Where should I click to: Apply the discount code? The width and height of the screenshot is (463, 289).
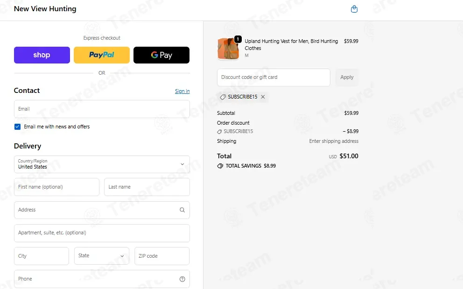[x=347, y=78]
